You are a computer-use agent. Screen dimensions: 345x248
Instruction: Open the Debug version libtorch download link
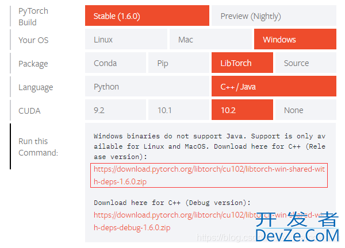coord(172,221)
